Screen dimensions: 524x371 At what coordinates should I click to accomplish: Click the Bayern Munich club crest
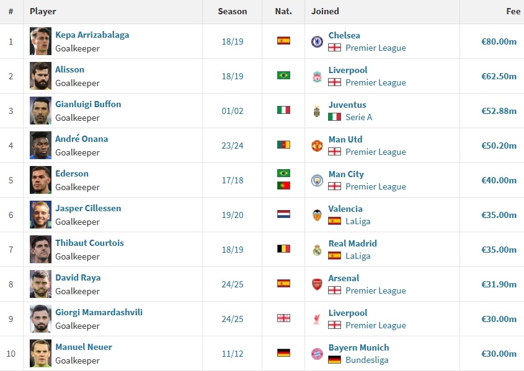click(317, 354)
